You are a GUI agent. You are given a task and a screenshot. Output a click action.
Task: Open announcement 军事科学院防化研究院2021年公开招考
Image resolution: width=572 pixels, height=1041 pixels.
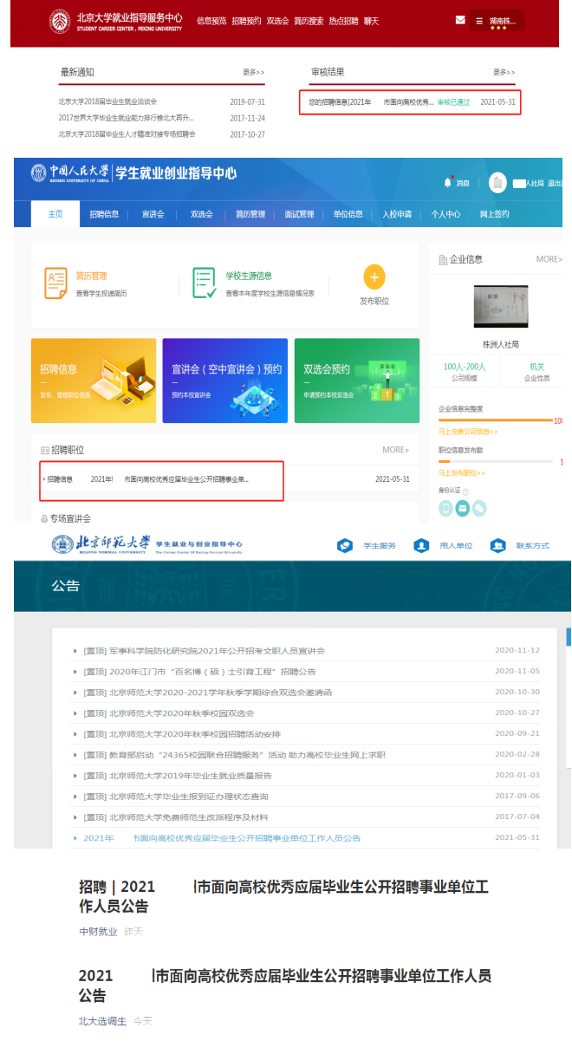[x=204, y=651]
